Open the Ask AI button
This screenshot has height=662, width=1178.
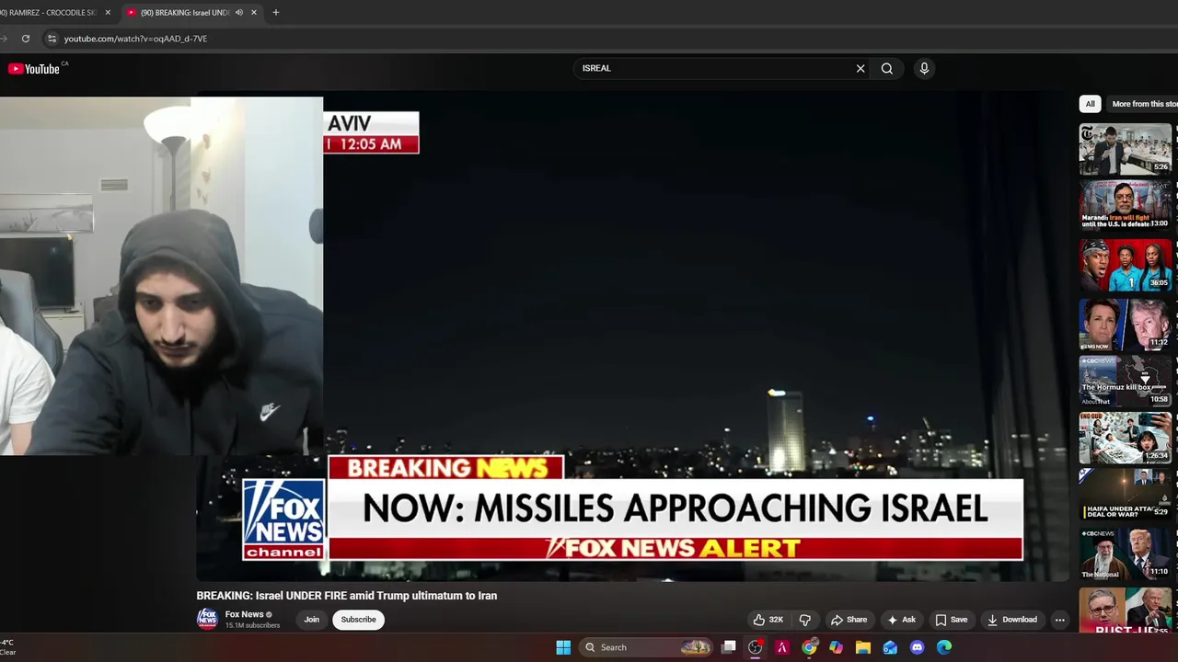[901, 620]
